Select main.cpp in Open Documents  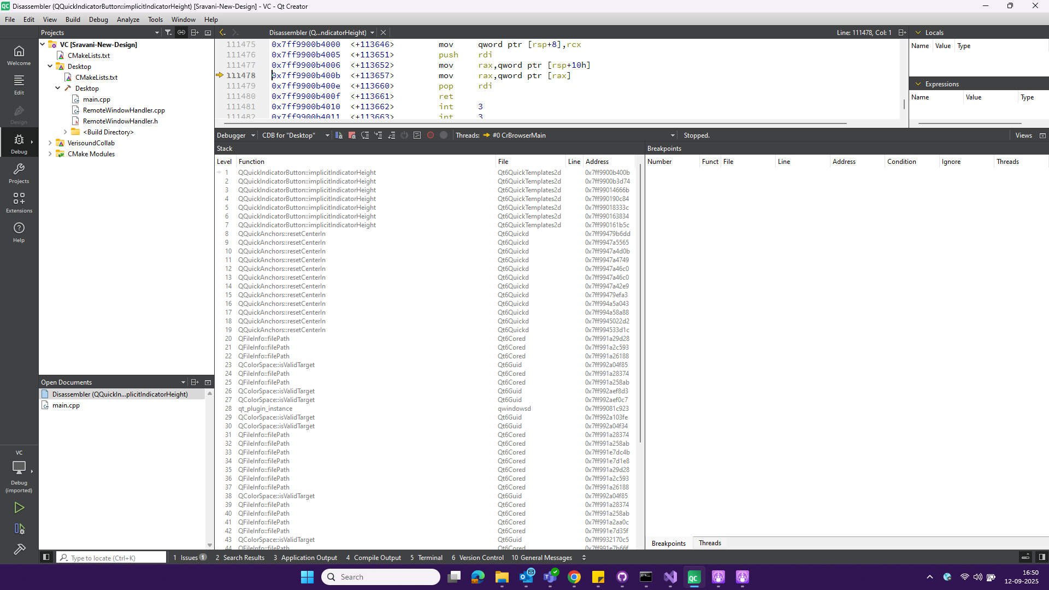click(x=66, y=405)
